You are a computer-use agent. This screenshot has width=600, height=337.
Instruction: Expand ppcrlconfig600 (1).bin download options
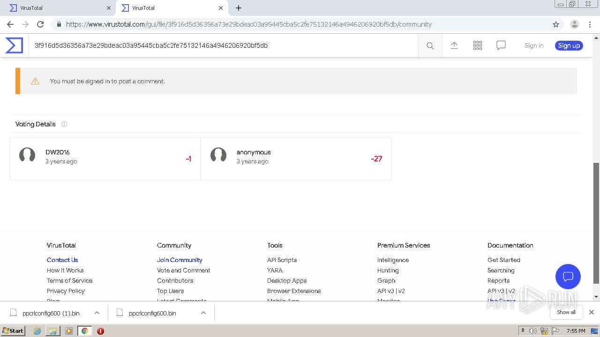coord(97,313)
